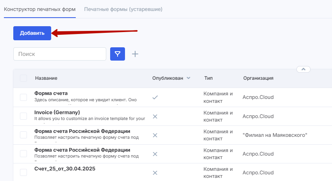The height and width of the screenshot is (181, 332).
Task: Toggle the select-all checkbox in table header
Action: pos(23,78)
